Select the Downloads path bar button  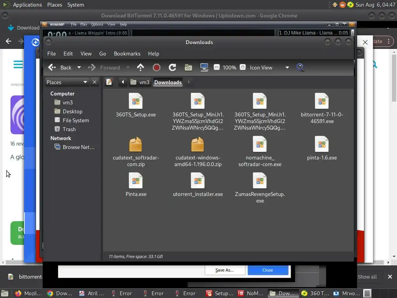(168, 82)
